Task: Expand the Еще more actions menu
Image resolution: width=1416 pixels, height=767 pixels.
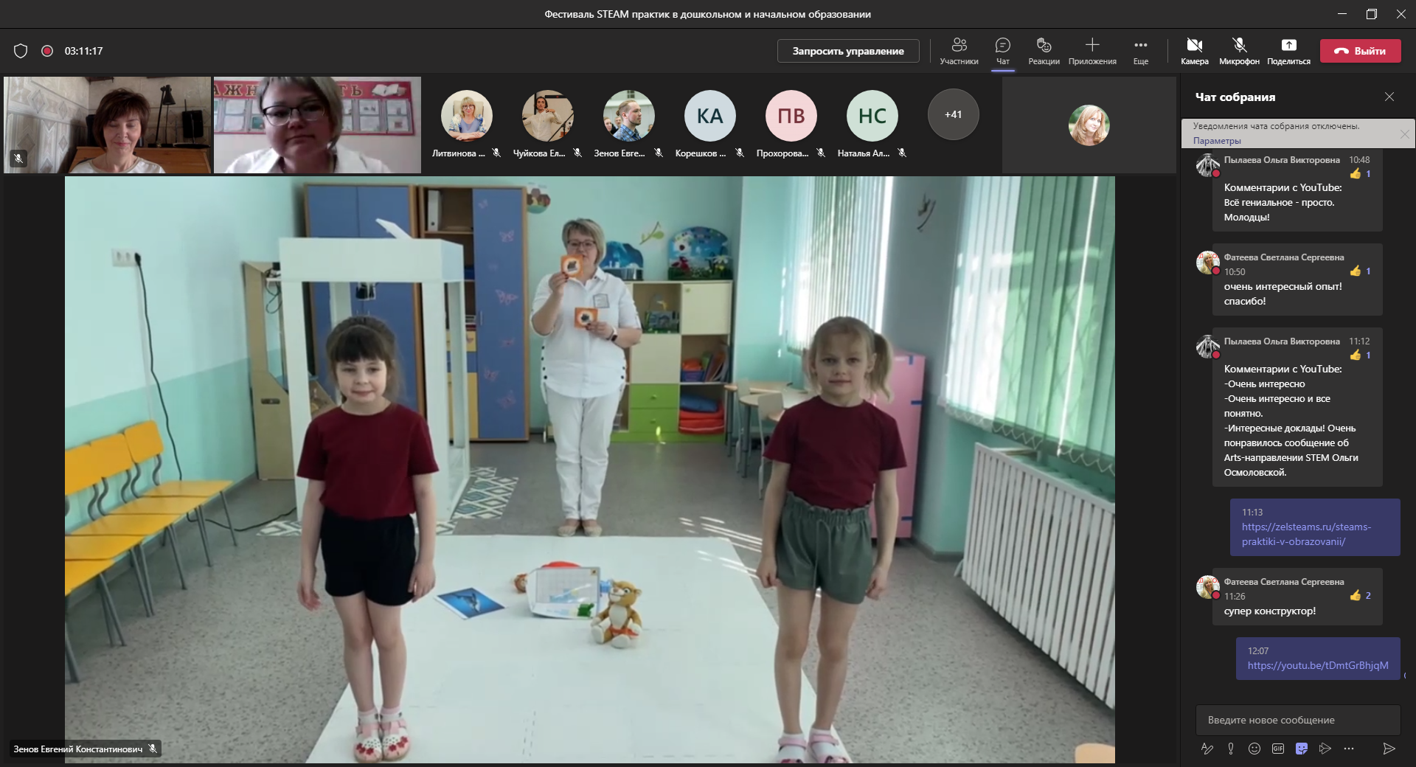Action: point(1140,51)
